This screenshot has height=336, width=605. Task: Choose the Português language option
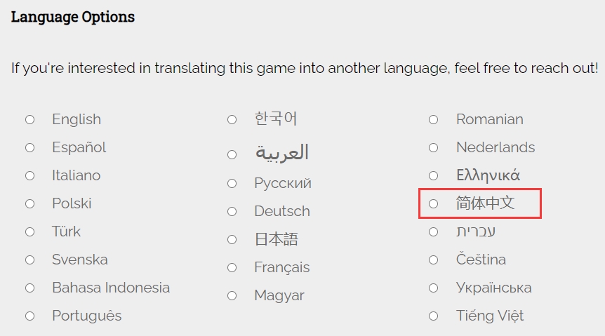(x=30, y=316)
